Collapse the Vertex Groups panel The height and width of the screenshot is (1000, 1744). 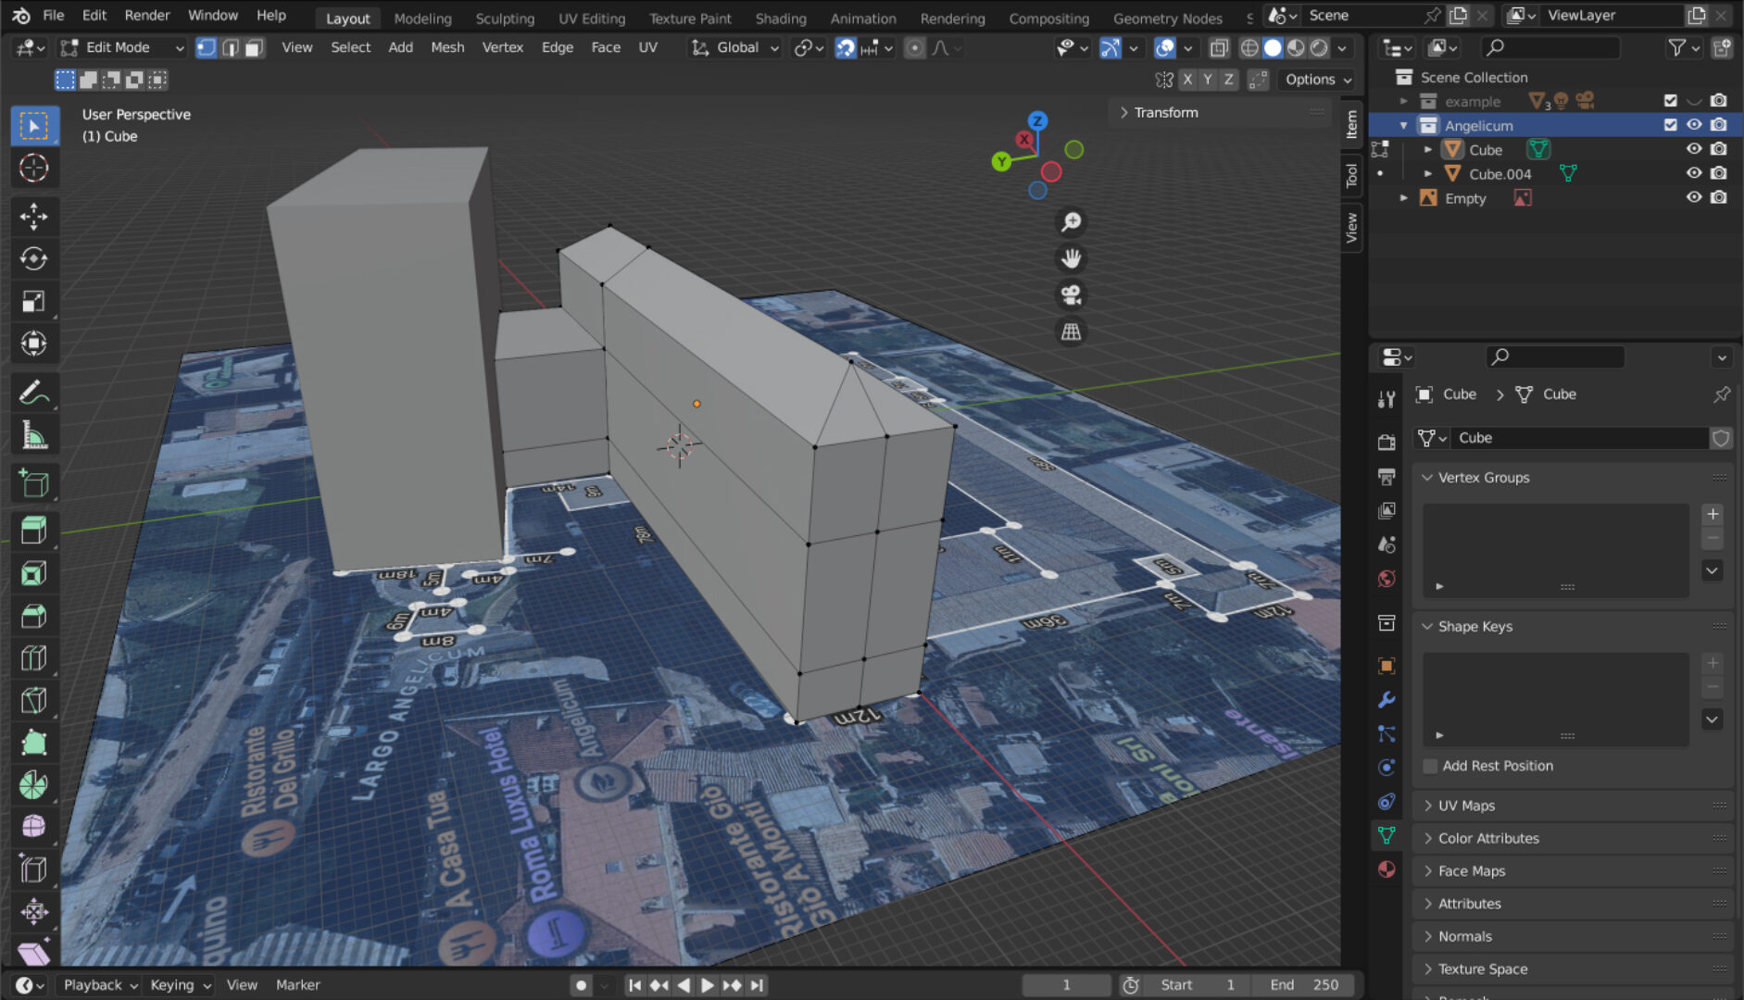pyautogui.click(x=1427, y=477)
